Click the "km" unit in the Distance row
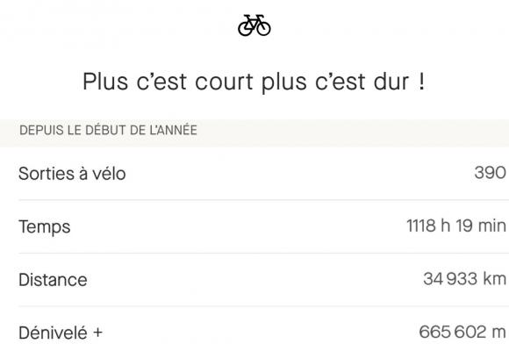The image size is (509, 358). point(495,279)
